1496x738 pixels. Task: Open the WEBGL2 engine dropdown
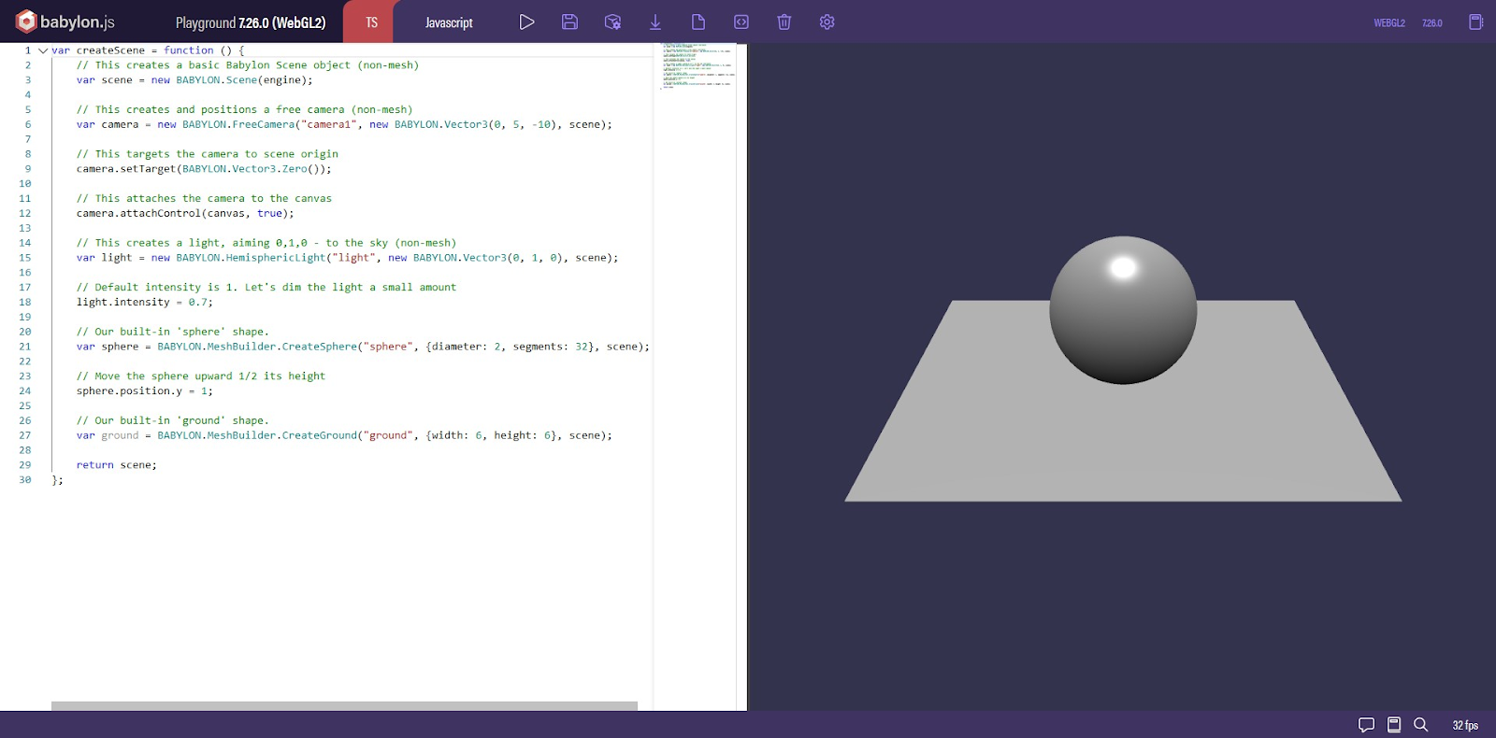(1389, 22)
